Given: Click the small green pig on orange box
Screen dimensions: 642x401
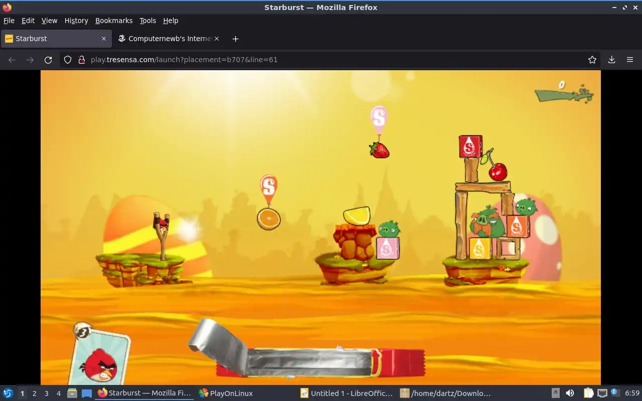Looking at the screenshot, I should point(526,206).
